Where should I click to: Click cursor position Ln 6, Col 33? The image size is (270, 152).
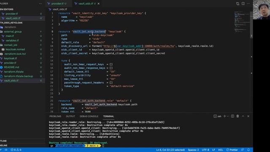[x=170, y=150]
